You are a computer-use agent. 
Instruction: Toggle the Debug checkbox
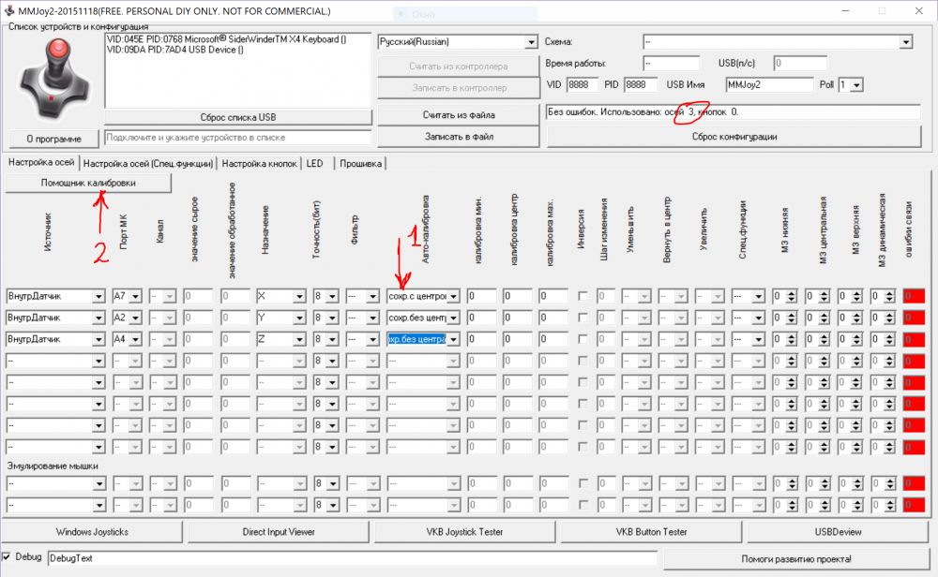tap(8, 557)
